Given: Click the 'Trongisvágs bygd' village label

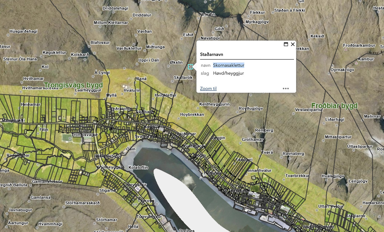Looking at the screenshot, I should (73, 85).
